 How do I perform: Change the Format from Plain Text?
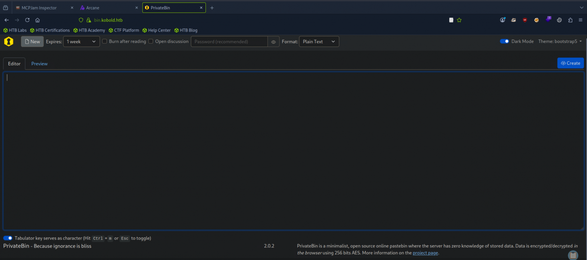[x=319, y=41]
